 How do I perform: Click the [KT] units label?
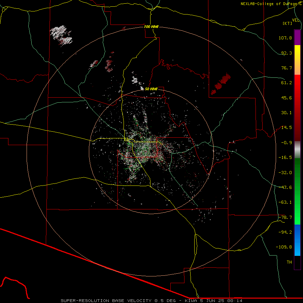(x=288, y=23)
